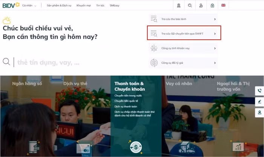Open Chuyển tiền trong nước link

coord(128,95)
